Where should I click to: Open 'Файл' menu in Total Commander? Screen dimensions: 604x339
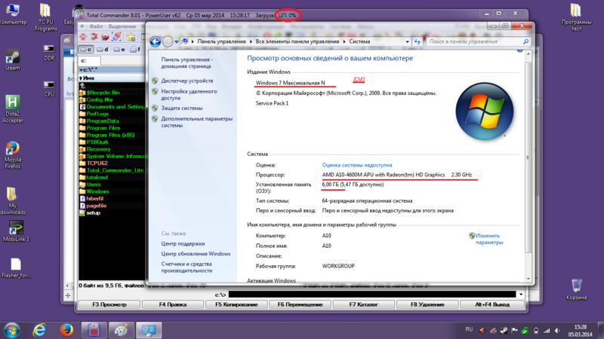96,26
